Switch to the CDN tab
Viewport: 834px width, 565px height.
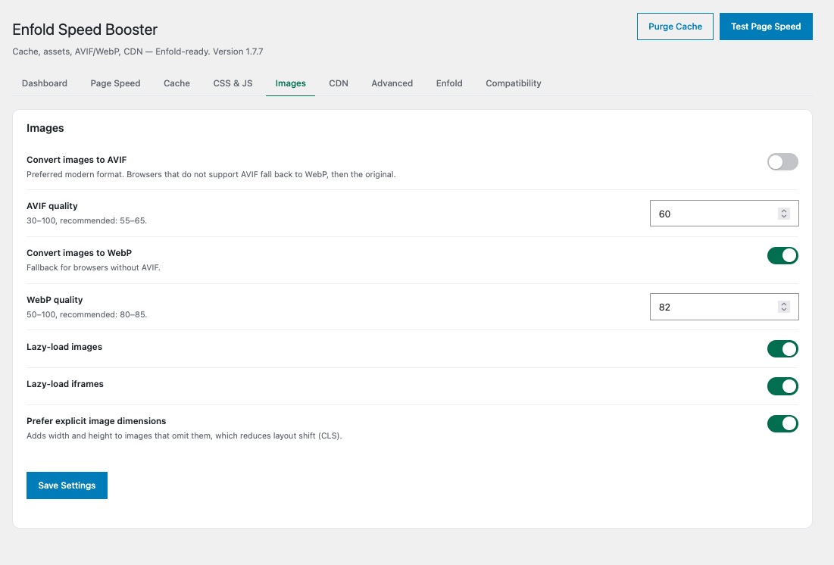point(339,83)
